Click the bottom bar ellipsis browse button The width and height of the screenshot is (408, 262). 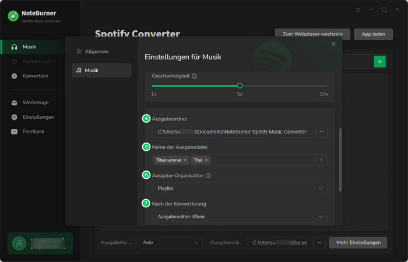tap(320, 243)
